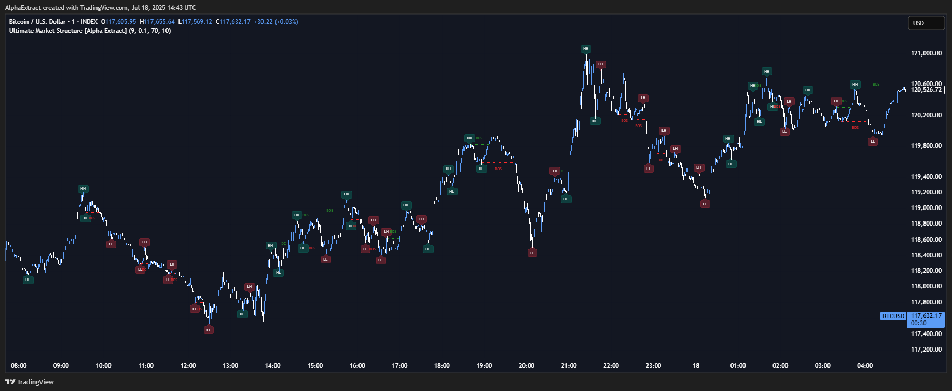Click the 18:00 time axis label
The image size is (952, 391).
click(442, 366)
